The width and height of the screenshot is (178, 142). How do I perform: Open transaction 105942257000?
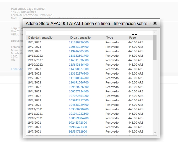click(x=79, y=100)
